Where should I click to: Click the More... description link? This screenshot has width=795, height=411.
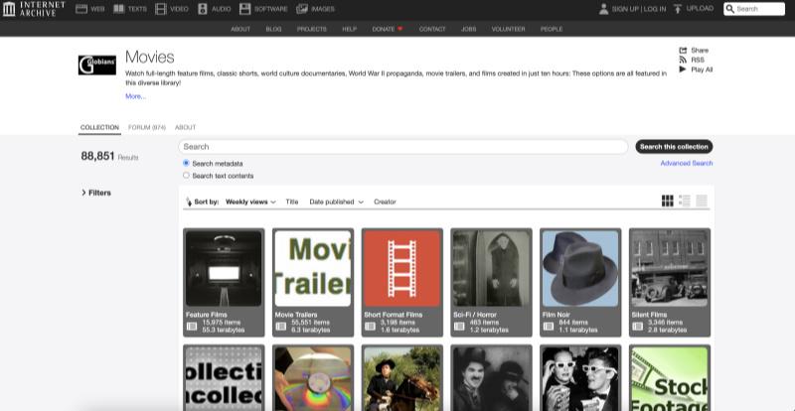135,96
